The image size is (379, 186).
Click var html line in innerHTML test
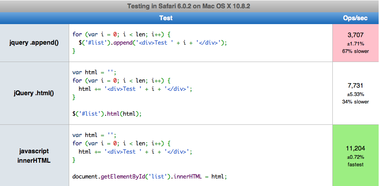[x=94, y=135]
